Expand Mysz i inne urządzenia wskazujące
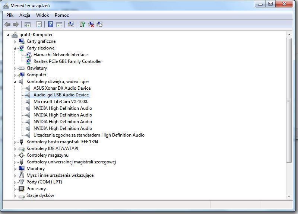 pos(15,176)
